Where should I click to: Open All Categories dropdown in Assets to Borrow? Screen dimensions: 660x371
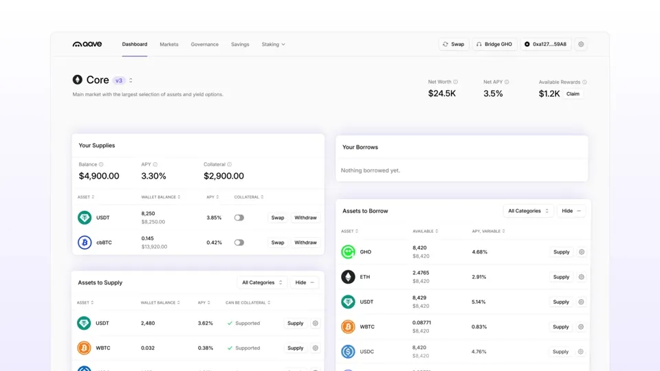[528, 211]
